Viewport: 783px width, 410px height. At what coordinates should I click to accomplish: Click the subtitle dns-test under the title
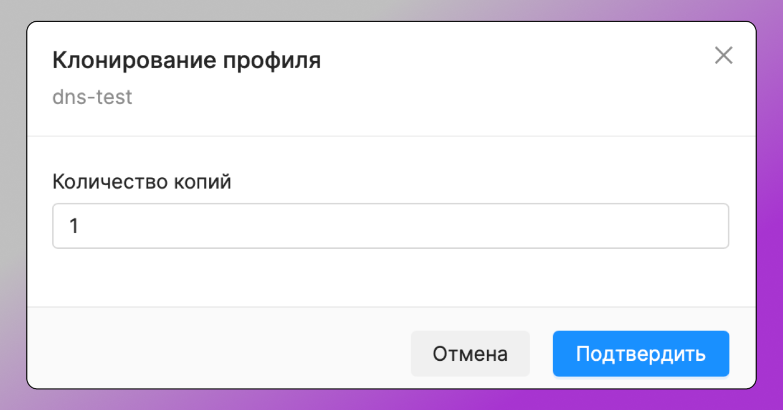(x=92, y=97)
